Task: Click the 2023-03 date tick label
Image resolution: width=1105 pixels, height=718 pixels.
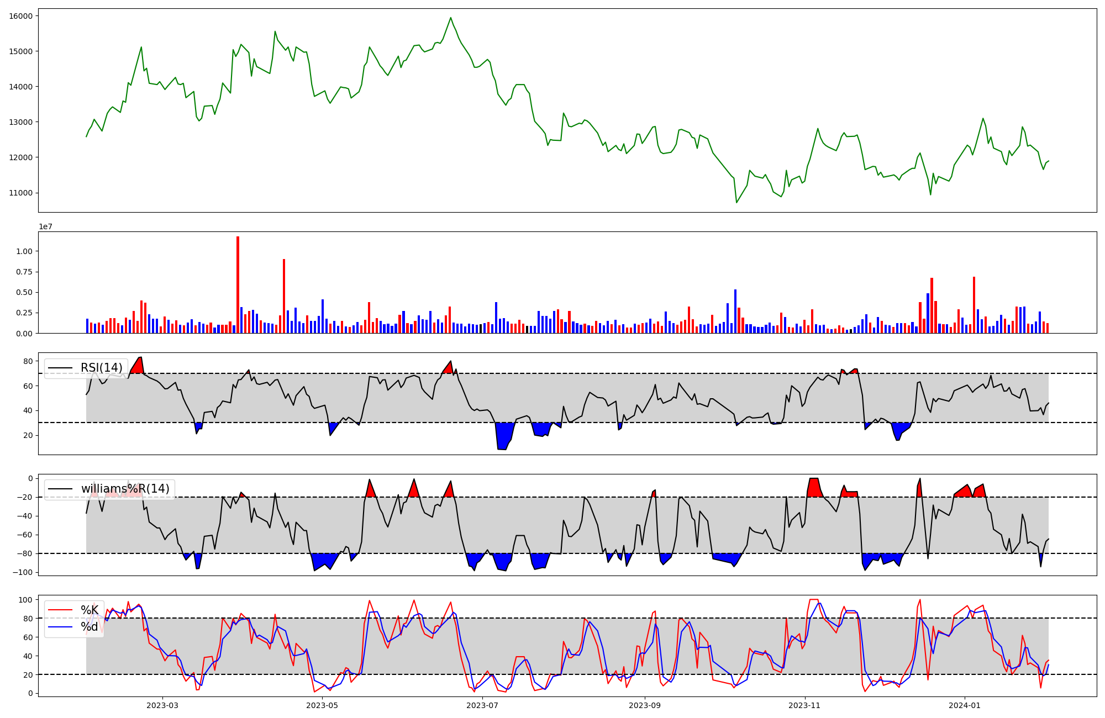Action: (x=162, y=705)
